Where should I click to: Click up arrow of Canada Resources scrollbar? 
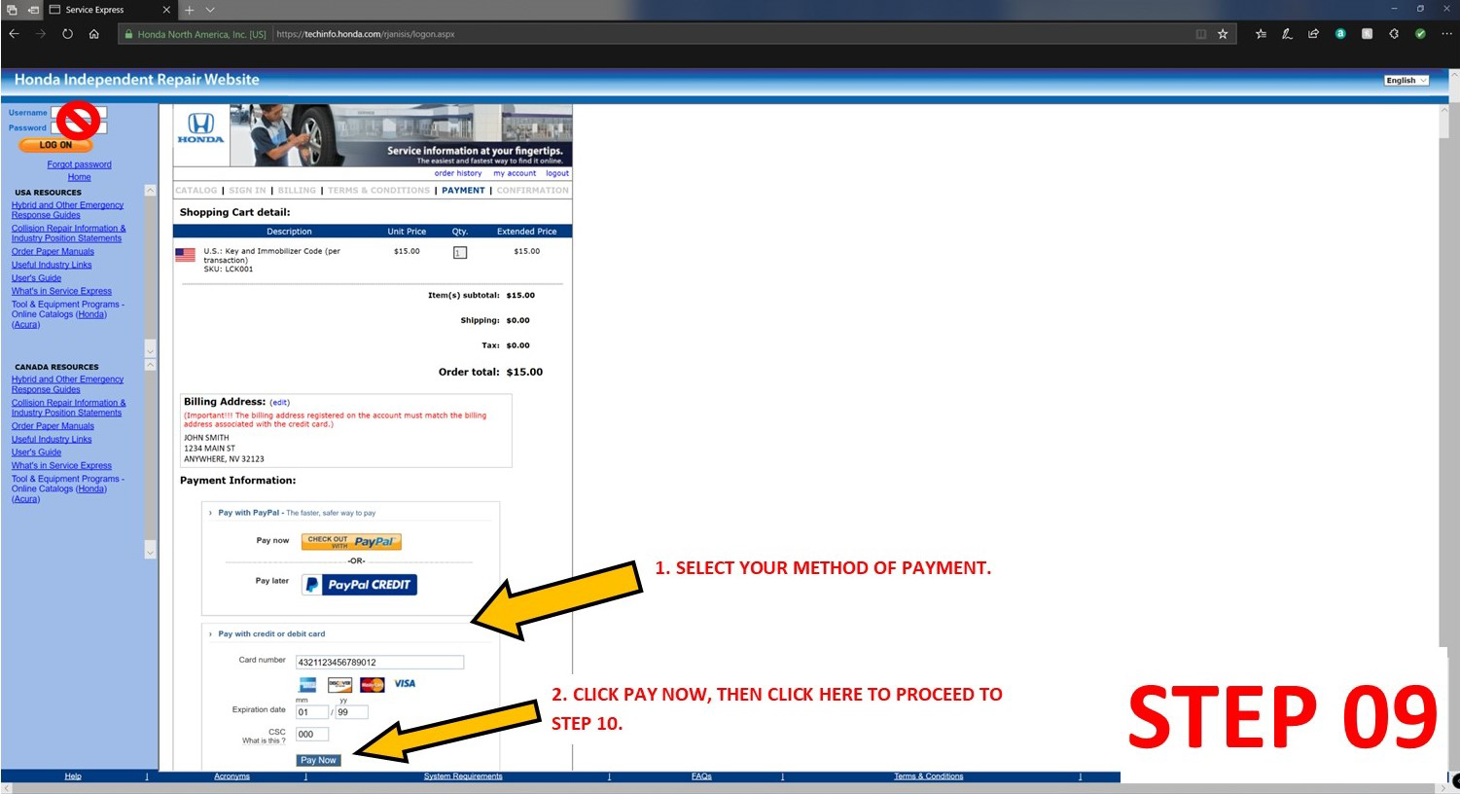point(150,365)
